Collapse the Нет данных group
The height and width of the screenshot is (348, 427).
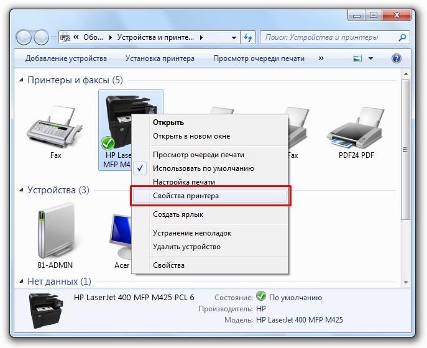coord(22,282)
